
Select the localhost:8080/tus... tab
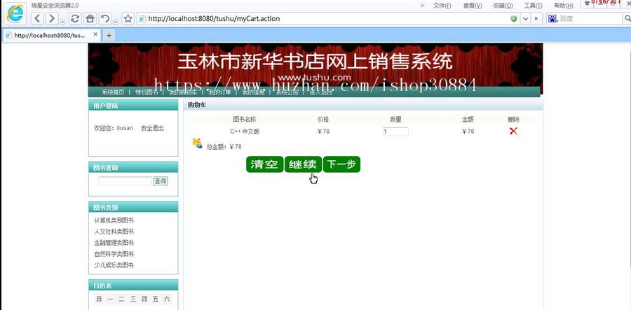tap(48, 35)
